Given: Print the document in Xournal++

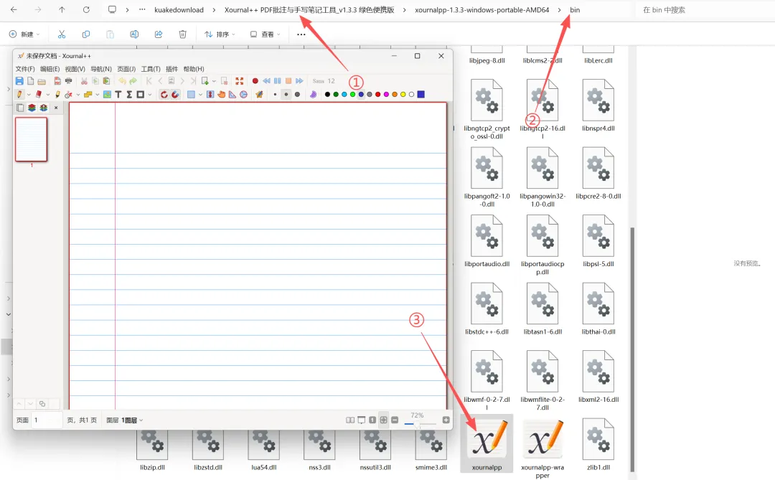Looking at the screenshot, I should (x=69, y=80).
